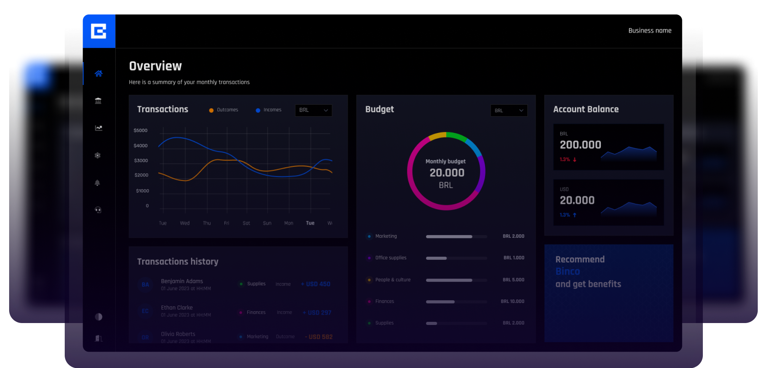Viewport: 771px width, 368px height.
Task: Click the Business name account menu
Action: pyautogui.click(x=650, y=30)
